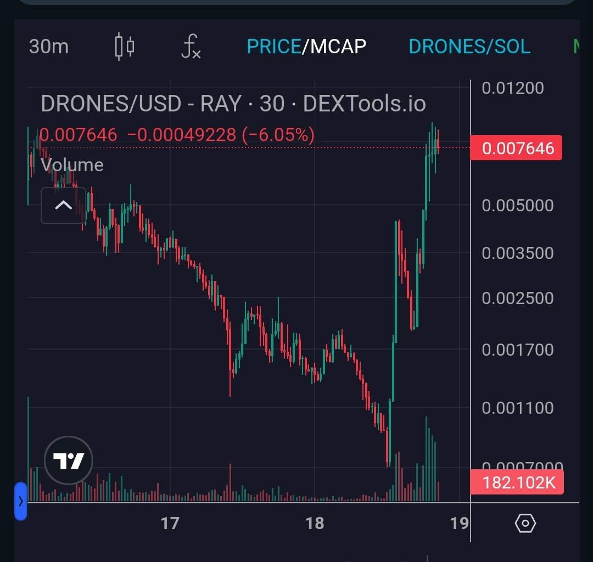Toggle the DRONES/SOL pair quote

click(x=469, y=47)
